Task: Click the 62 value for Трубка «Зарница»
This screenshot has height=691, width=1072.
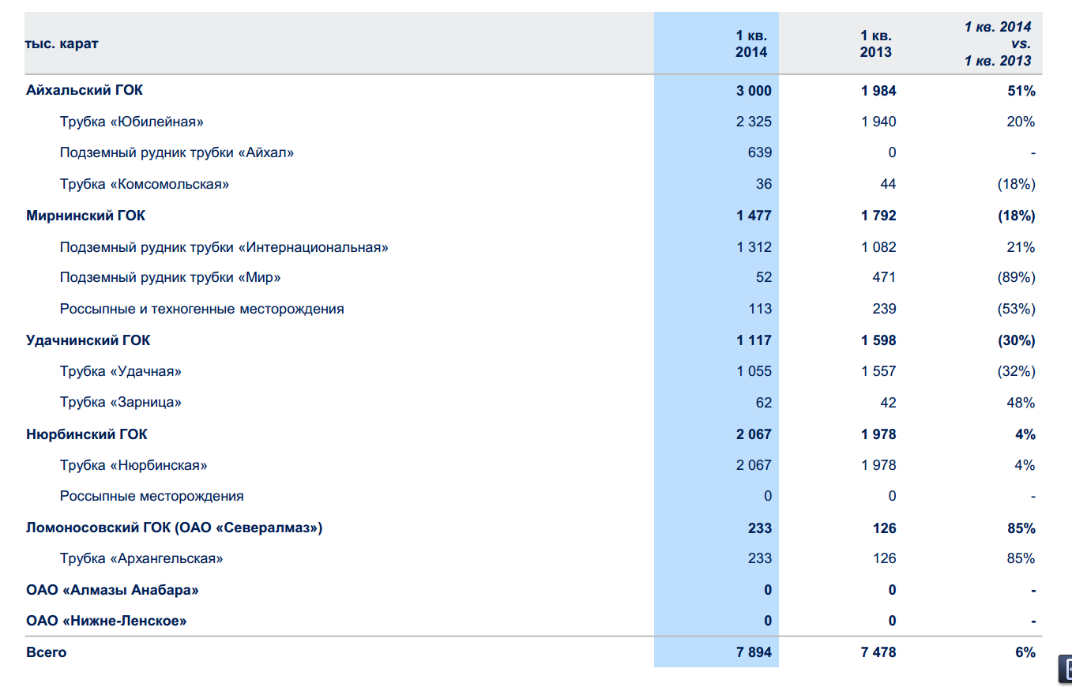Action: point(764,403)
